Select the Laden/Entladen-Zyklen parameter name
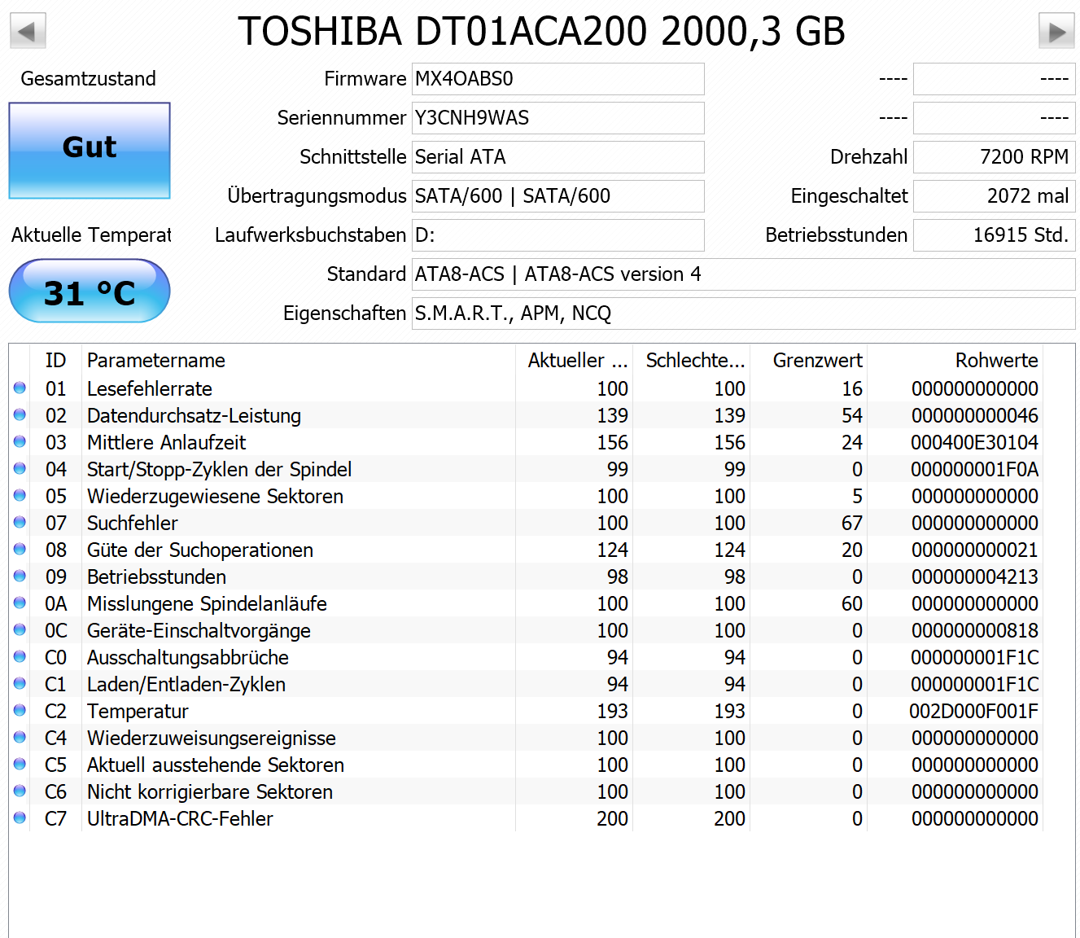Image resolution: width=1080 pixels, height=938 pixels. (x=186, y=684)
